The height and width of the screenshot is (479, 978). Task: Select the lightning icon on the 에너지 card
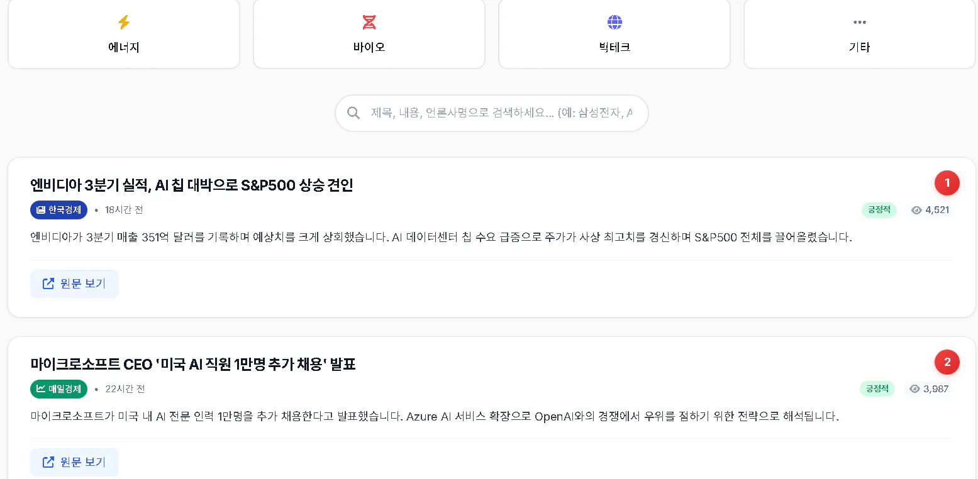tap(123, 21)
